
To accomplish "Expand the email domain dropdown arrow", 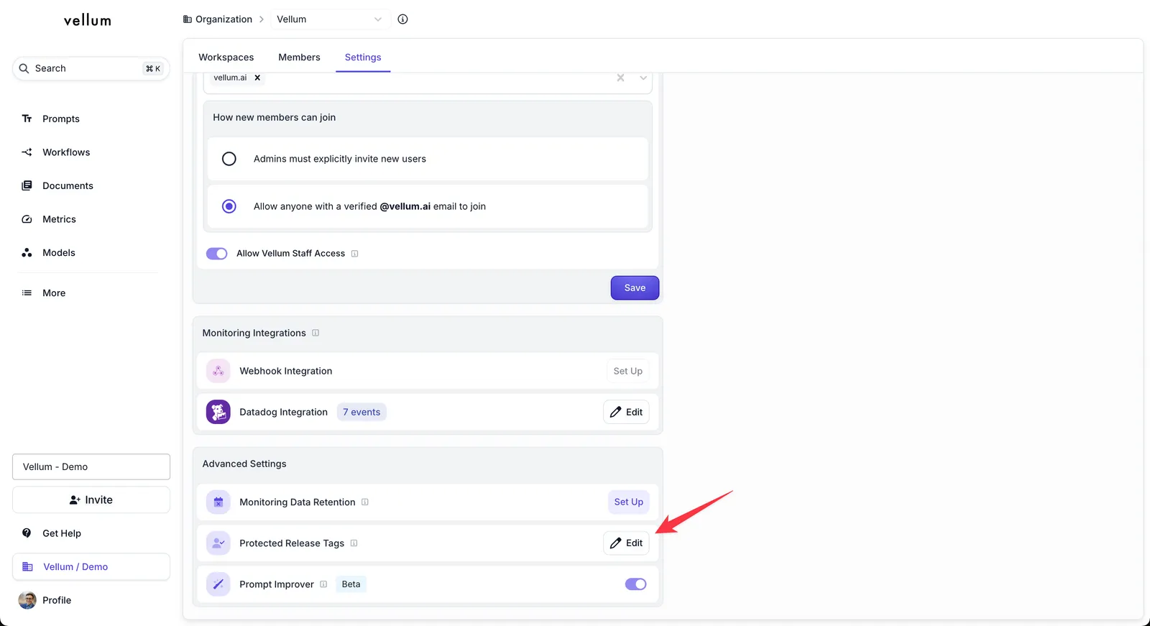I will tap(643, 78).
